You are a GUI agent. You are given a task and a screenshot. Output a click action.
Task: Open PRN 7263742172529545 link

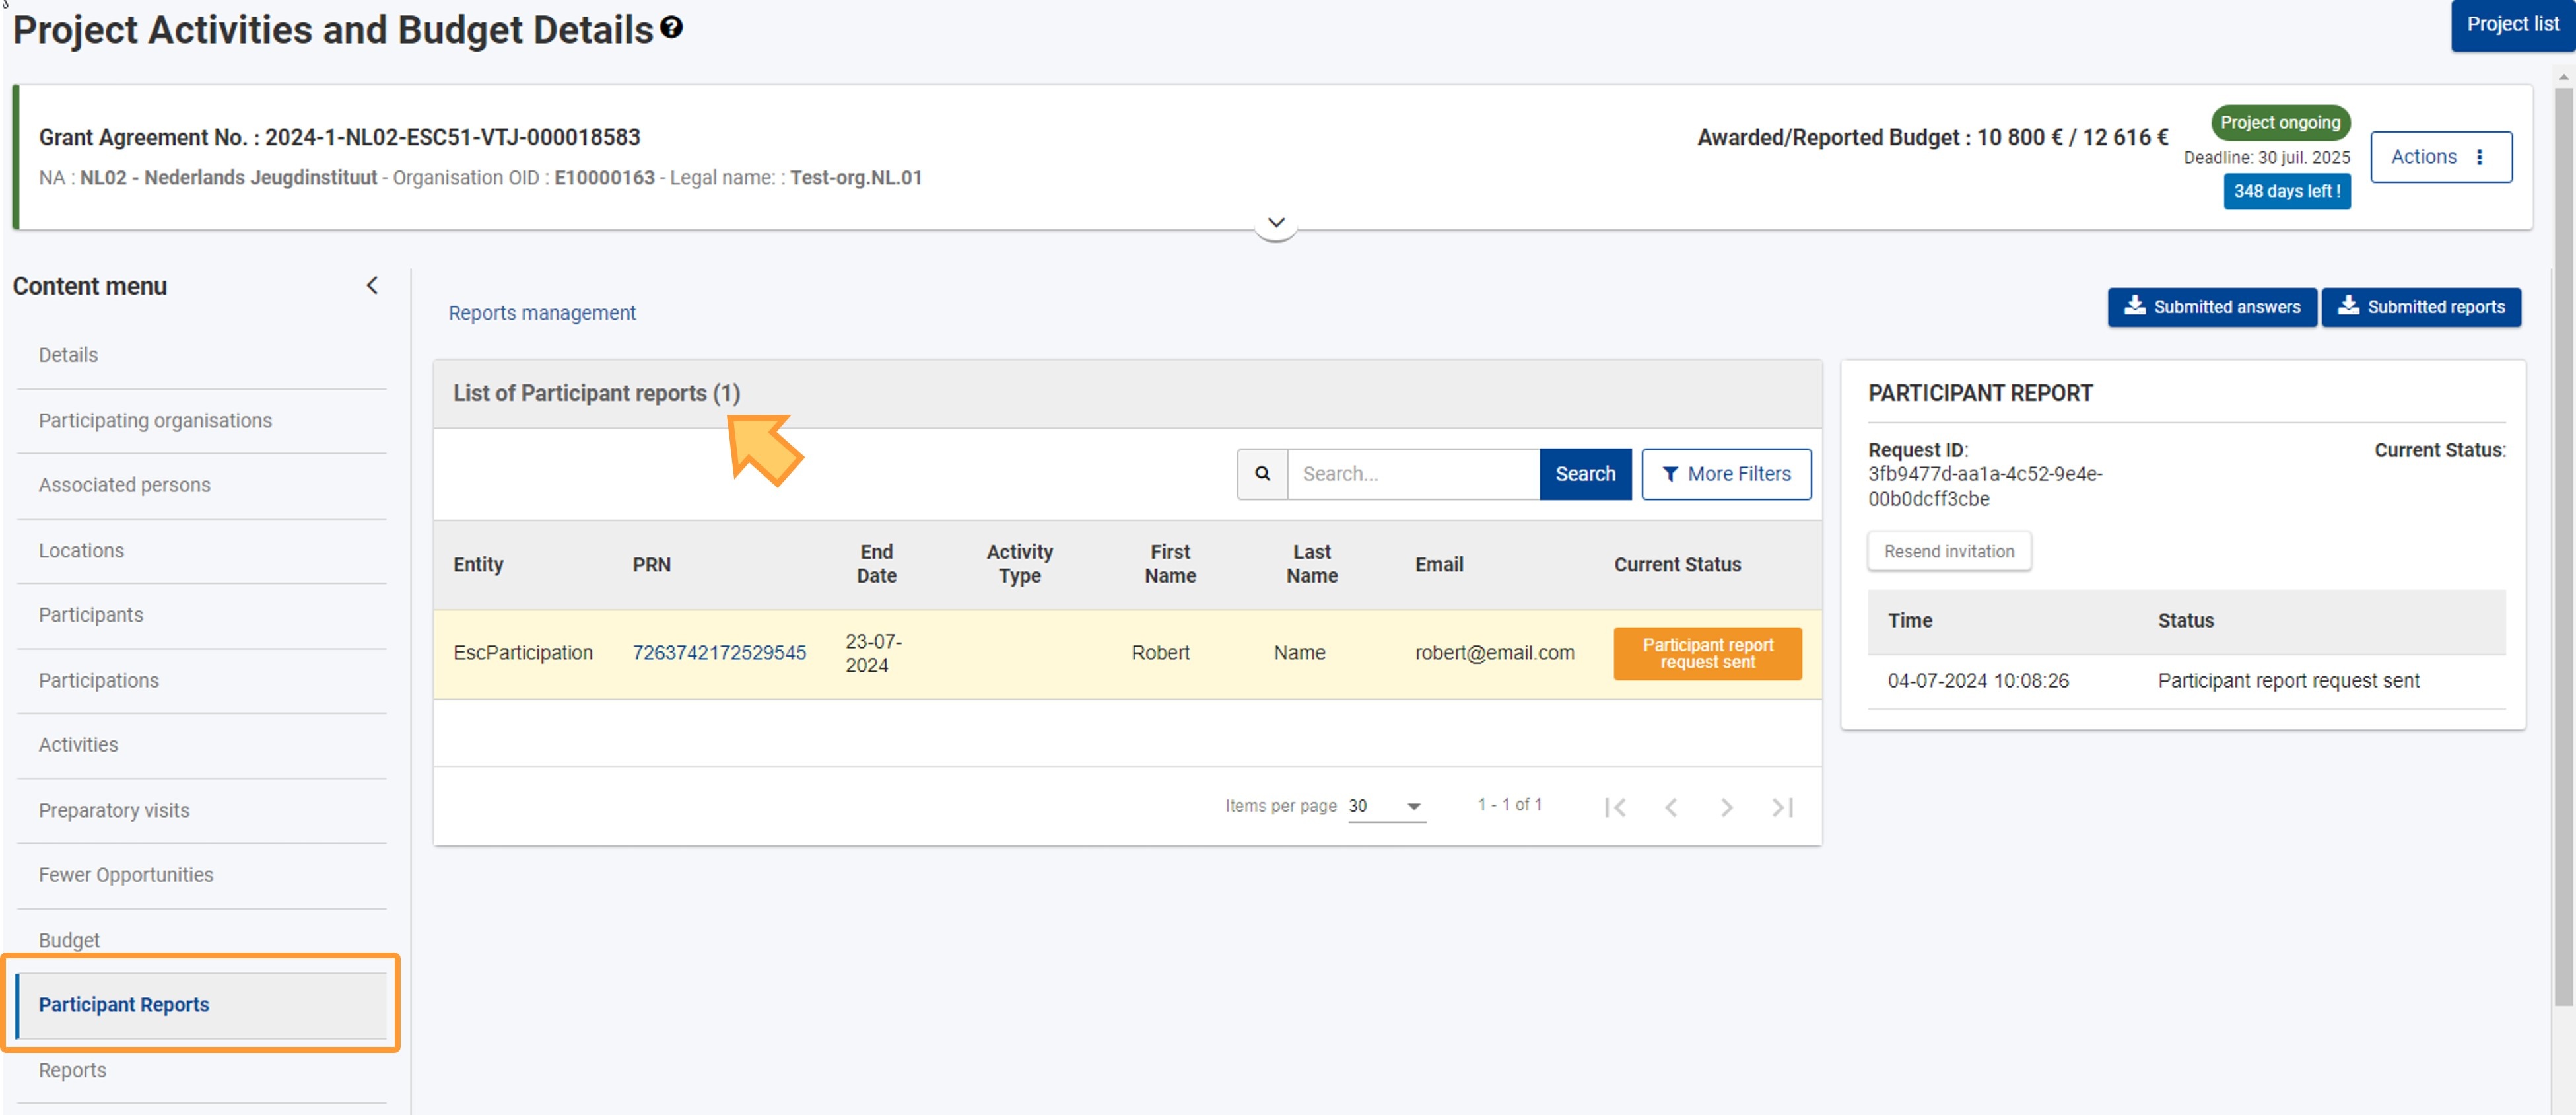click(719, 653)
